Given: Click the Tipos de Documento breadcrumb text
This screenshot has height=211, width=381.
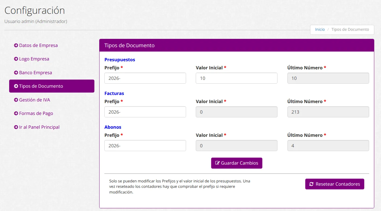Looking at the screenshot, I should 350,29.
